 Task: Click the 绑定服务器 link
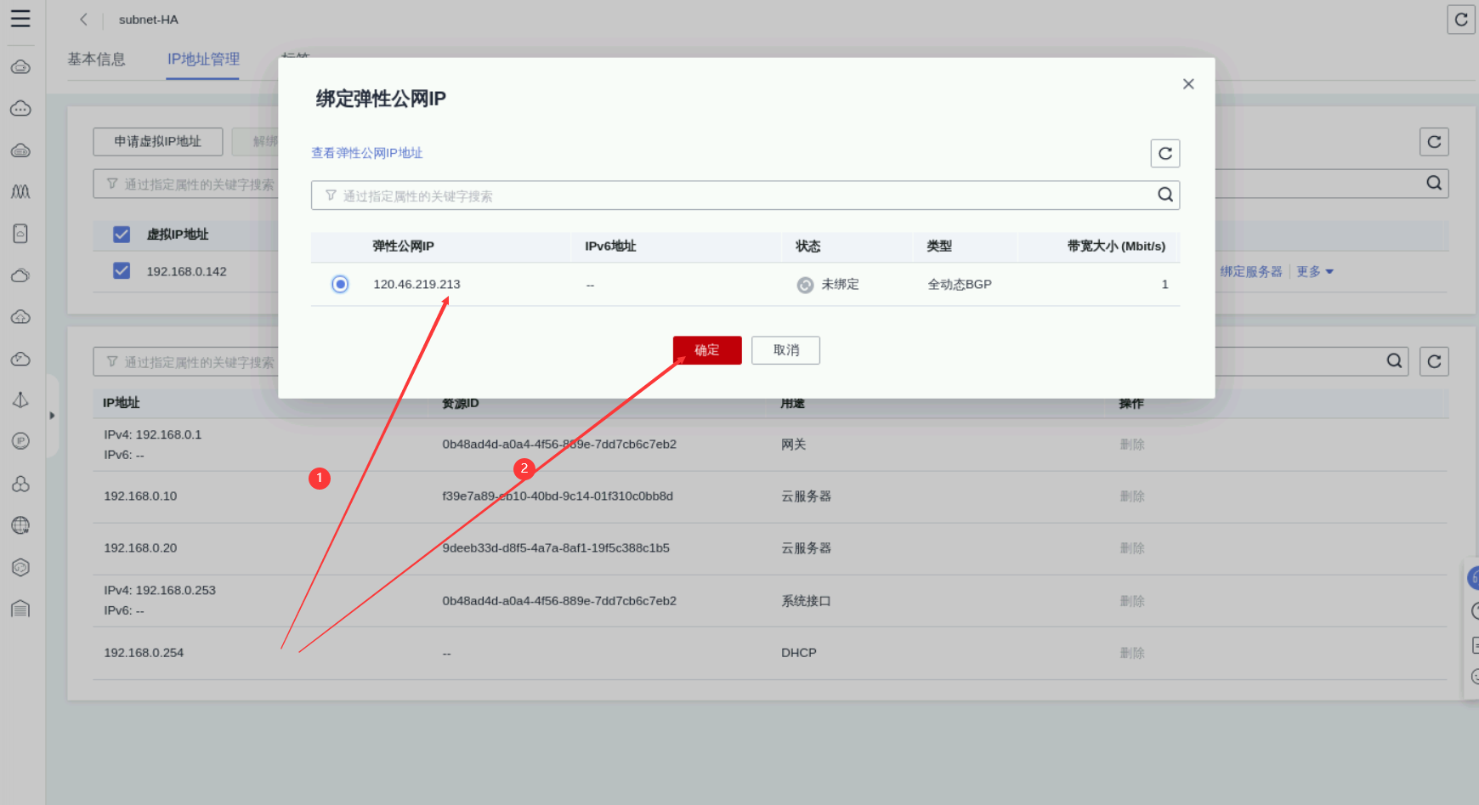1251,272
